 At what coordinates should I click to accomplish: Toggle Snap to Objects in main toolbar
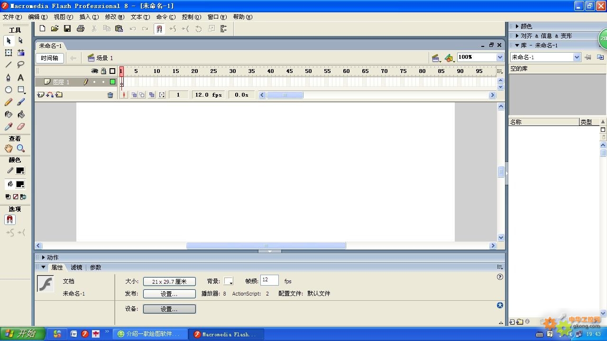pos(159,29)
